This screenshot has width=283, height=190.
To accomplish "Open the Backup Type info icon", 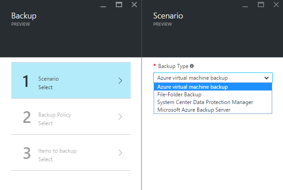I will click(x=192, y=66).
